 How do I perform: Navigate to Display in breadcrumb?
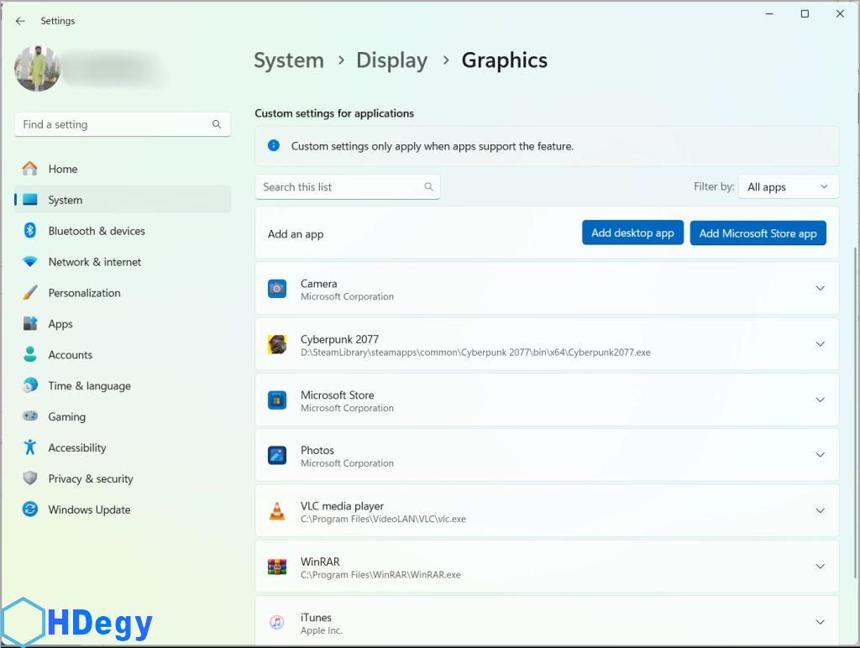[x=391, y=60]
